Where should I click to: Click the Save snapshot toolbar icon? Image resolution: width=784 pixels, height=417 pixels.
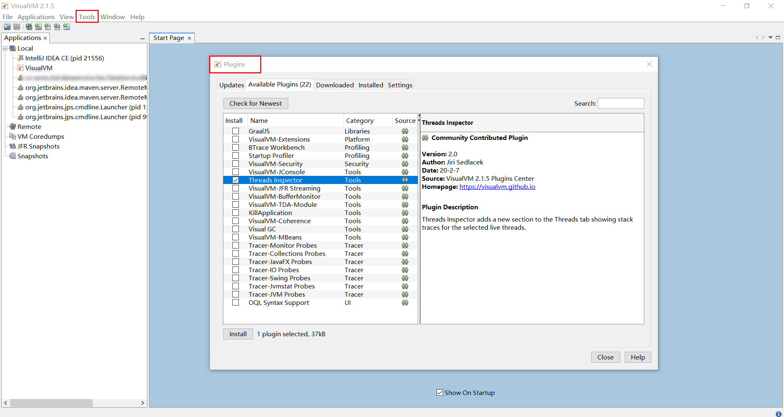17,27
